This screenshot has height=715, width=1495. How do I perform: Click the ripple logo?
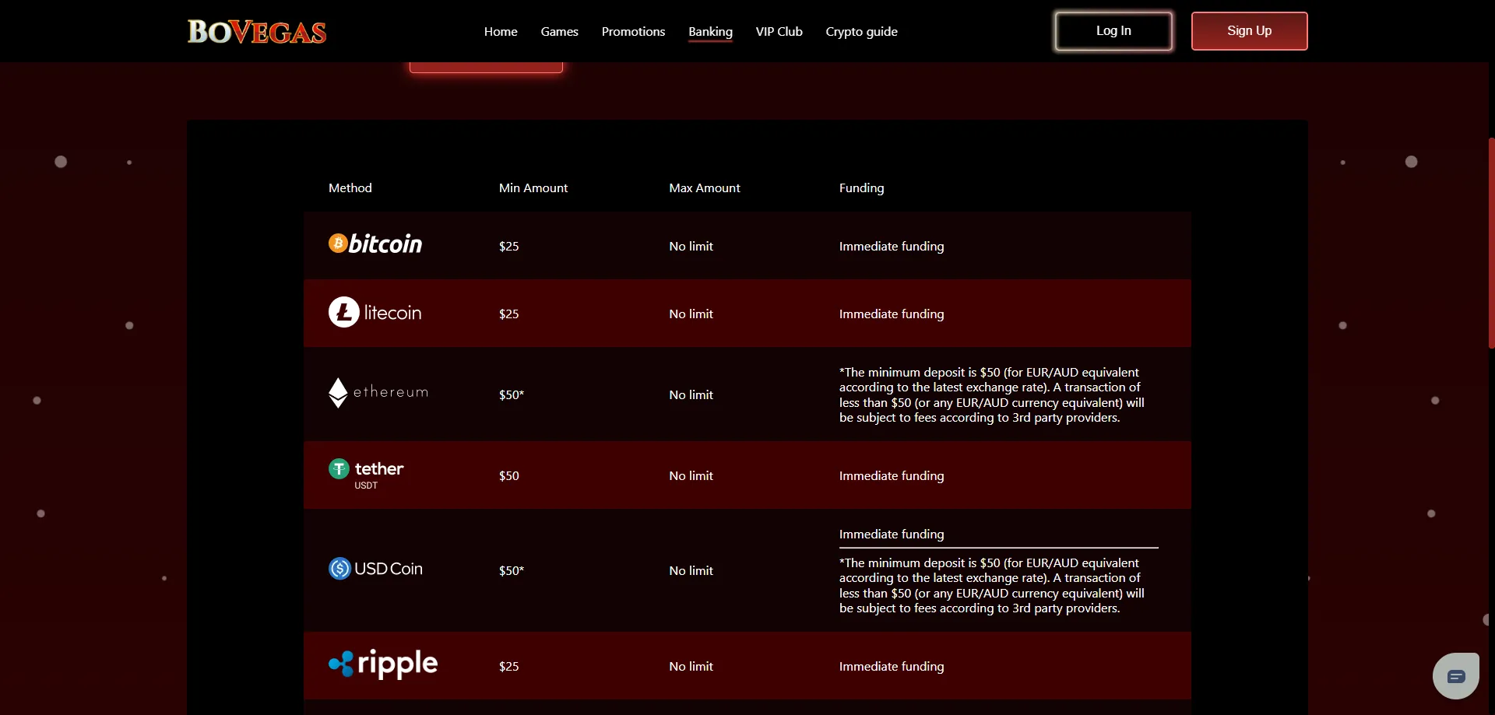click(x=383, y=664)
